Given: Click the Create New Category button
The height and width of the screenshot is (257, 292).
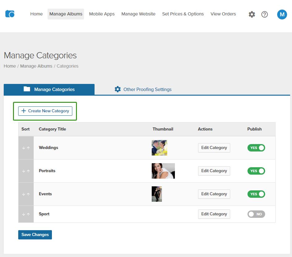Looking at the screenshot, I should pos(45,111).
